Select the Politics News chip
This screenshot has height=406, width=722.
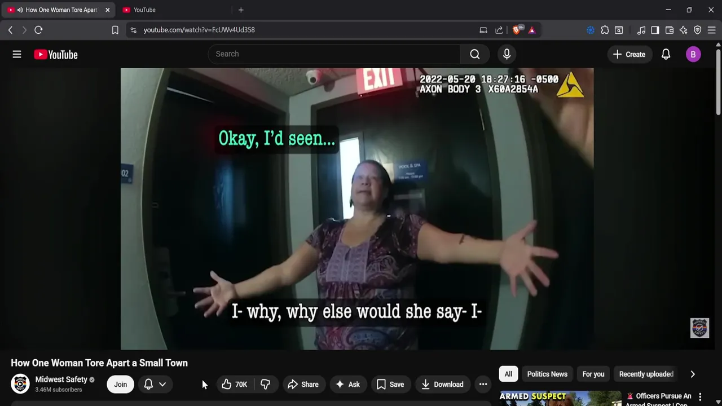547,374
